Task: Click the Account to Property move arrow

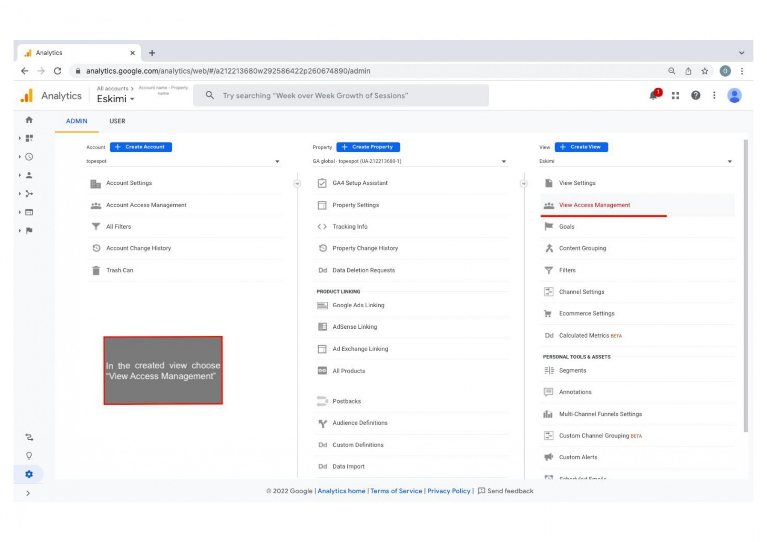Action: pos(297,184)
